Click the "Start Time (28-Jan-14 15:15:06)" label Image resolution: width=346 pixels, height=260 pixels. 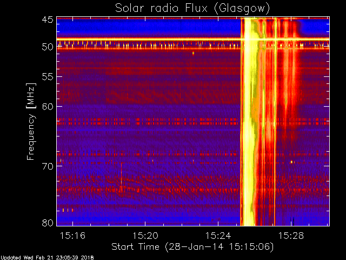(x=192, y=247)
